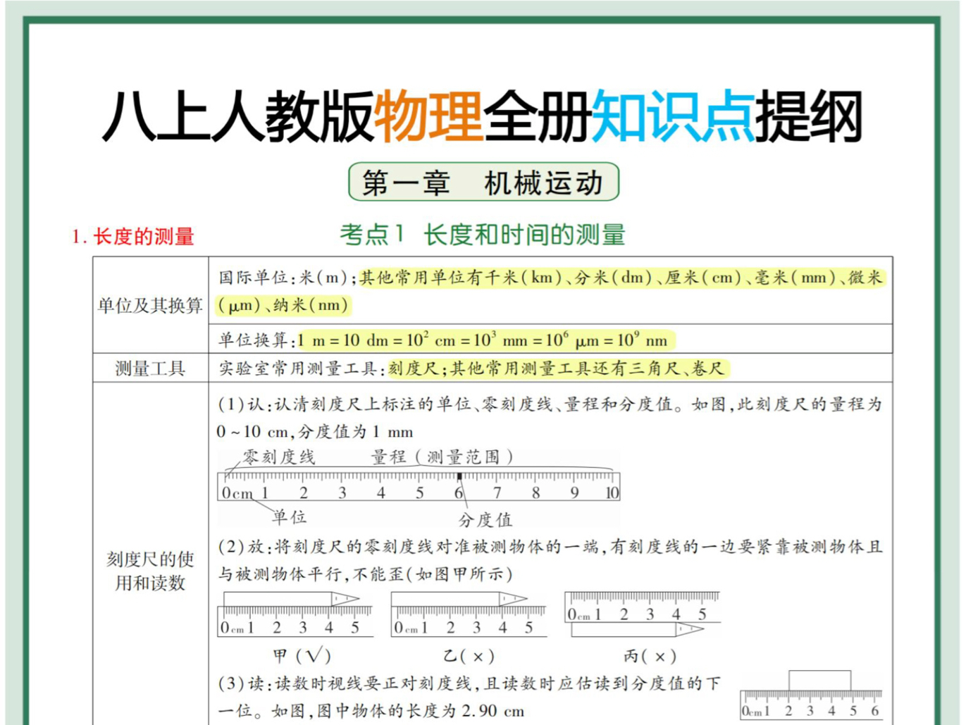Click the highlighted text (μm)、纳米(nm)
966x725 pixels.
pos(283,306)
